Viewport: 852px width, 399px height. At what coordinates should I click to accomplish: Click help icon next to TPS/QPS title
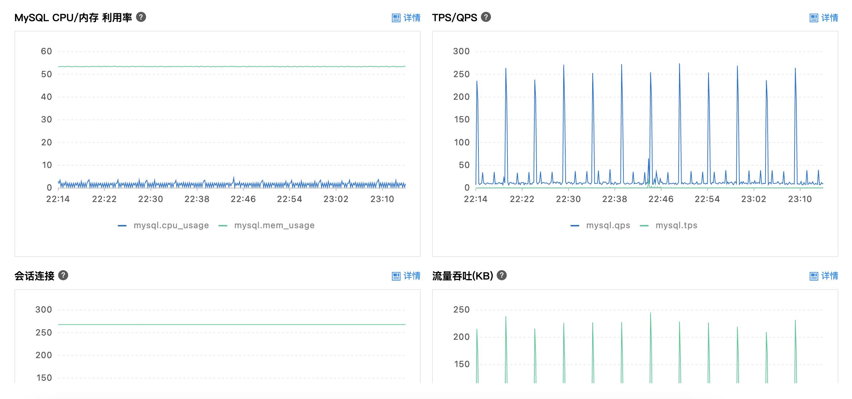point(486,17)
